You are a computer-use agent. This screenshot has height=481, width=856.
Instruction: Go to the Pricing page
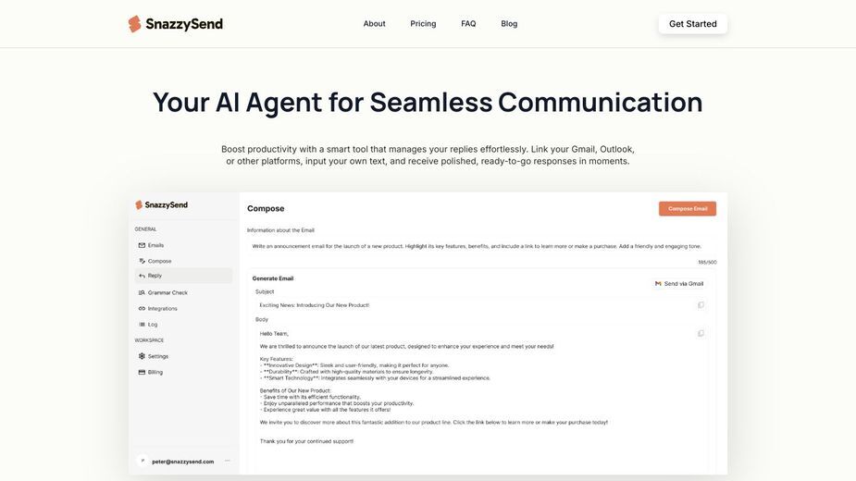click(423, 24)
